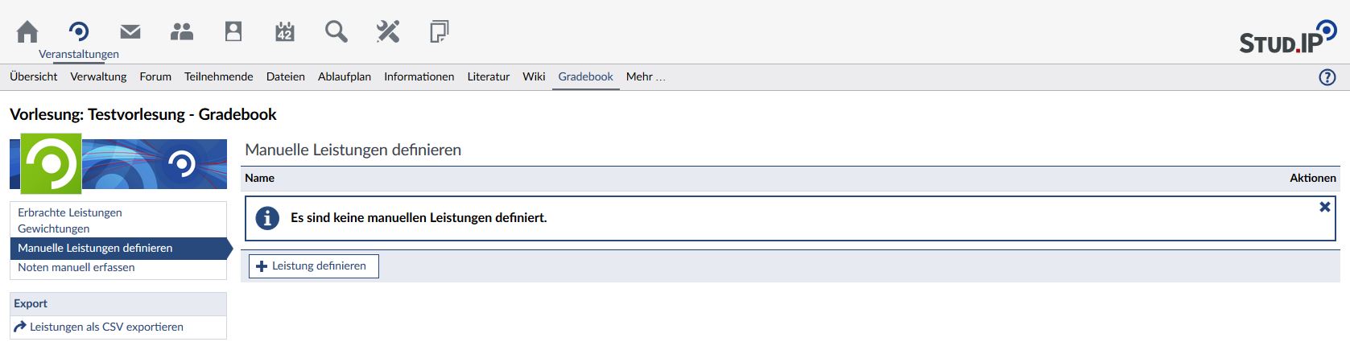Screen dimensions: 1350x350
Task: Open the Community people icon
Action: (x=182, y=31)
